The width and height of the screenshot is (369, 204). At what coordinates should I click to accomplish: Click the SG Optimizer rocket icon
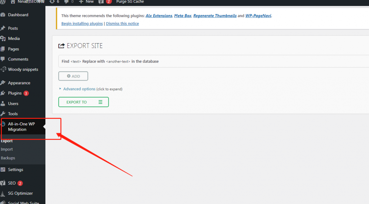pos(3,194)
